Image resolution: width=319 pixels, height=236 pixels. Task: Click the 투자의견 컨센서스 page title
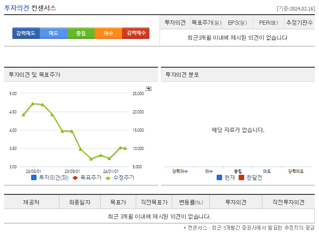point(30,8)
